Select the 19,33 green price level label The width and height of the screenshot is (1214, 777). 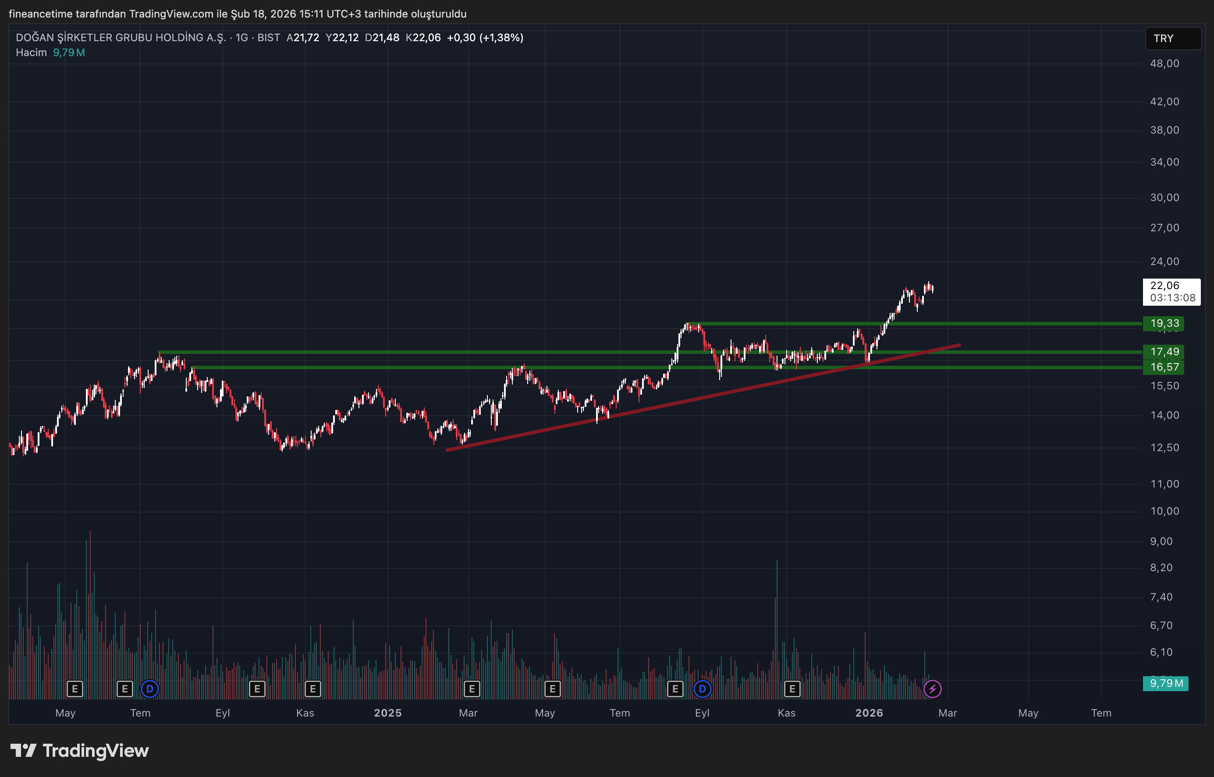pos(1164,323)
